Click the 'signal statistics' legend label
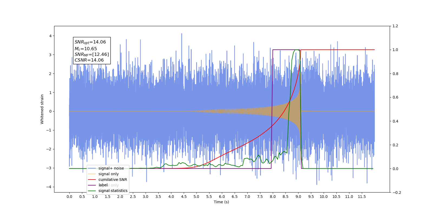This screenshot has width=433, height=216. (x=113, y=191)
